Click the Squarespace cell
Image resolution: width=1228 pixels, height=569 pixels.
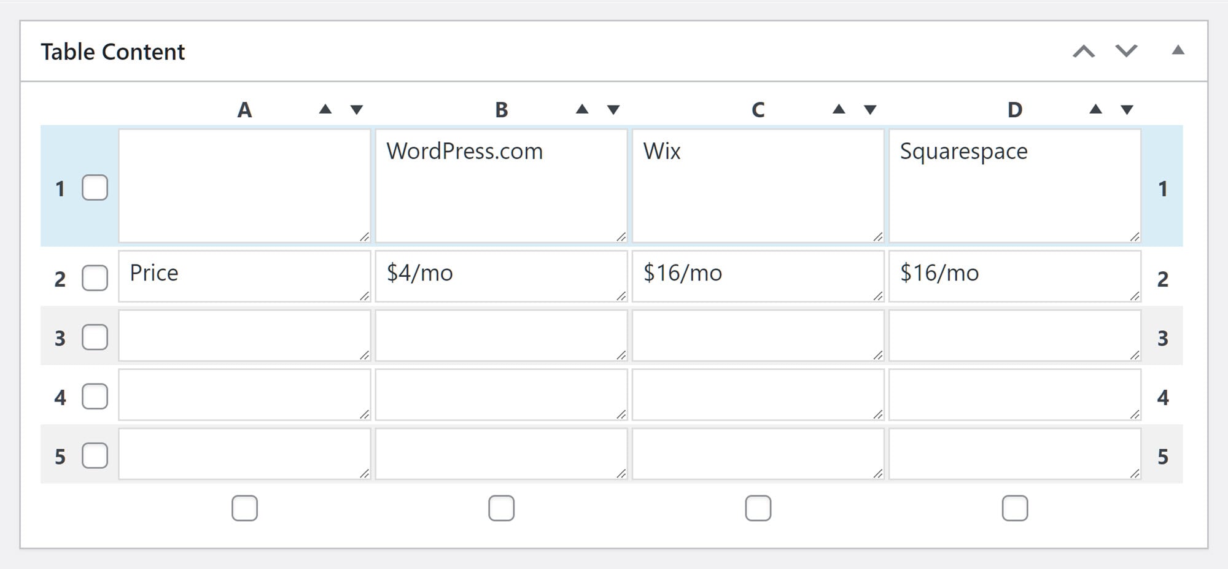point(1014,184)
